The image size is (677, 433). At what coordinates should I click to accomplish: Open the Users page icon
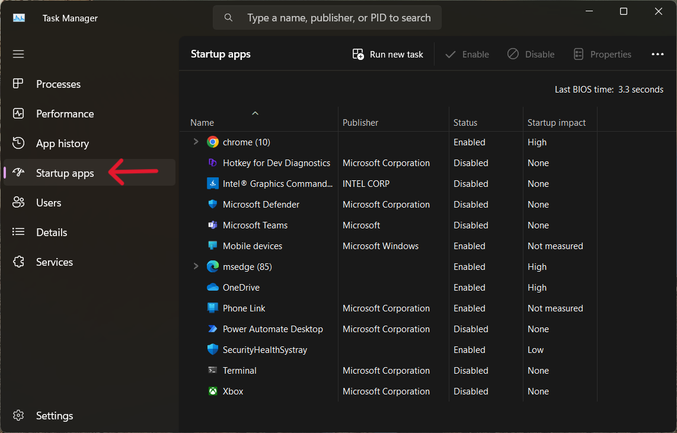(x=18, y=202)
